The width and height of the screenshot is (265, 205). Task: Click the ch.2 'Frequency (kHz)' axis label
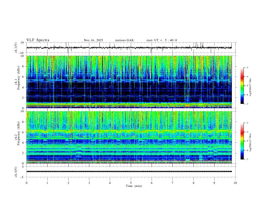pyautogui.click(x=18, y=133)
